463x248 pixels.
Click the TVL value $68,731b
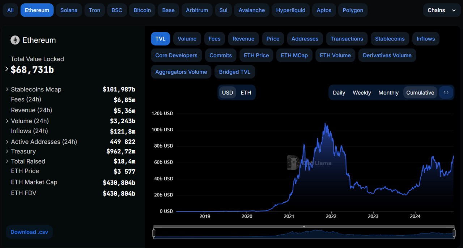tap(32, 70)
